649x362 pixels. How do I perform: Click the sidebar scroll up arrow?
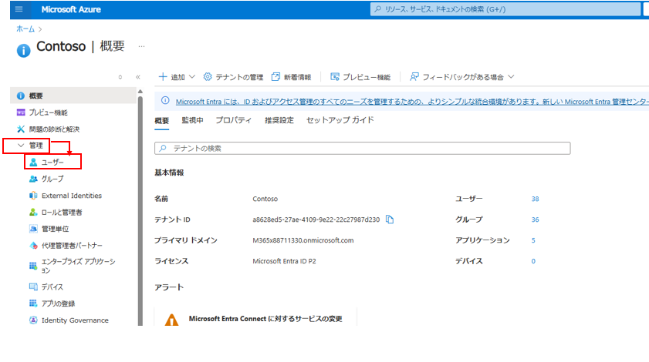pyautogui.click(x=140, y=92)
